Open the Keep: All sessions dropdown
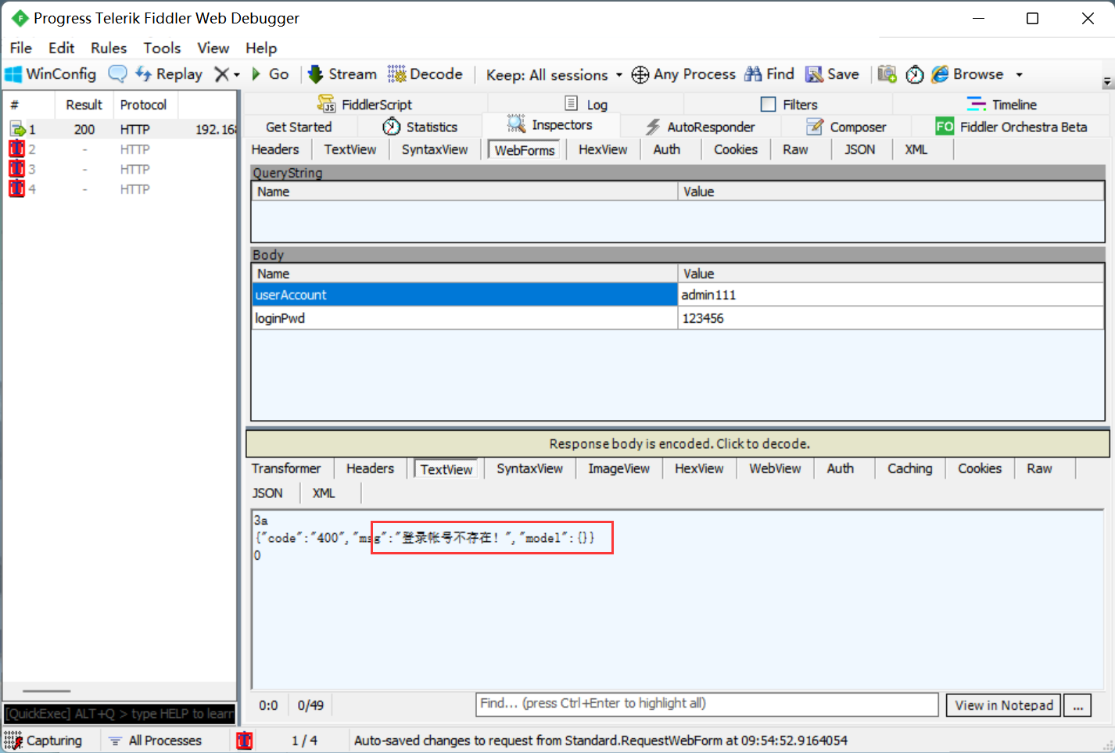The height and width of the screenshot is (753, 1115). [x=554, y=75]
